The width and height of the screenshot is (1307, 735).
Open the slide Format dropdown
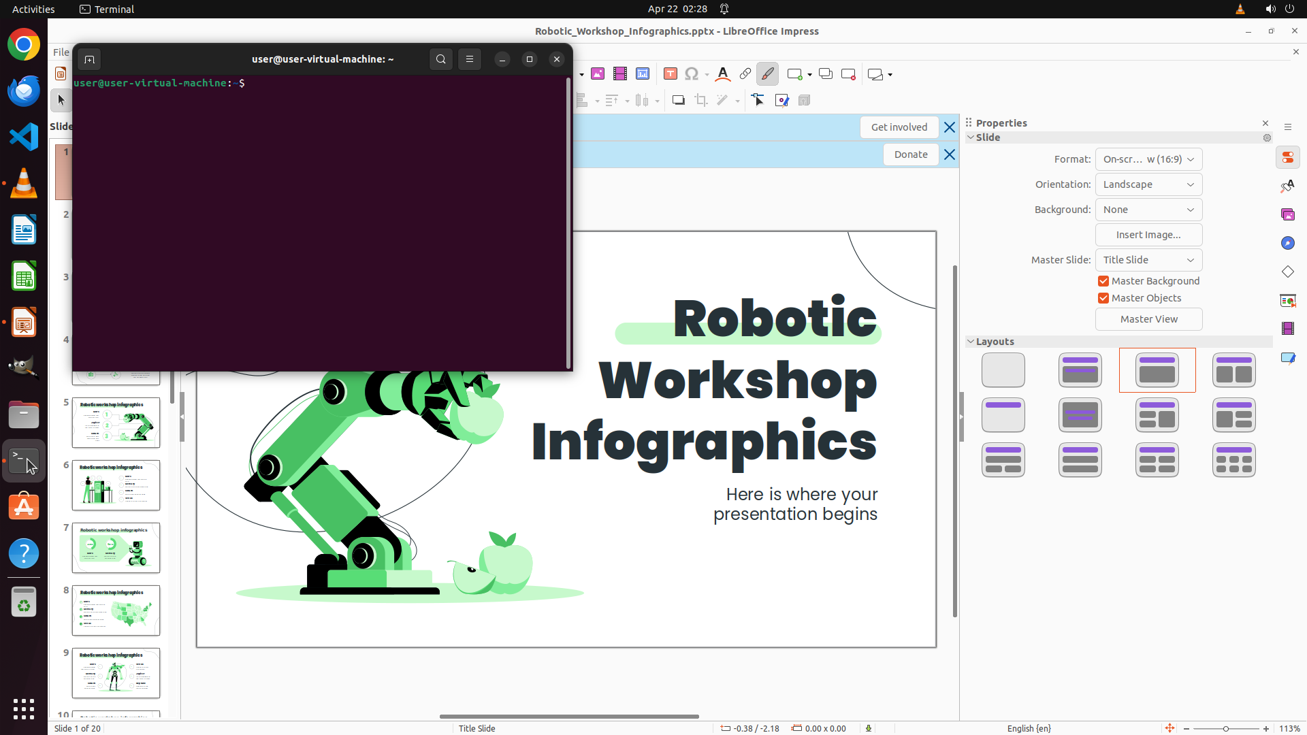coord(1148,159)
